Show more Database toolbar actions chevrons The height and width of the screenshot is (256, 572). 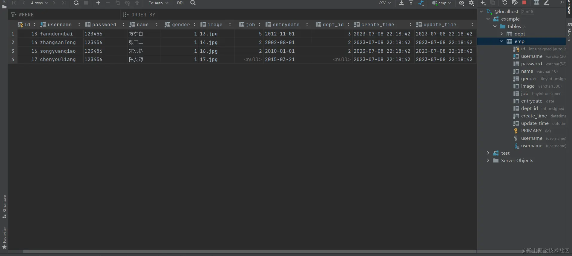coord(562,2)
